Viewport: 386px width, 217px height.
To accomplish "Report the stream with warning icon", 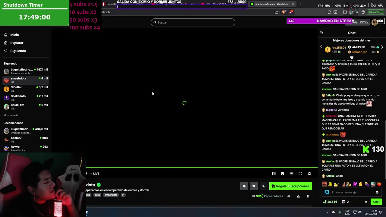I will click(298, 196).
